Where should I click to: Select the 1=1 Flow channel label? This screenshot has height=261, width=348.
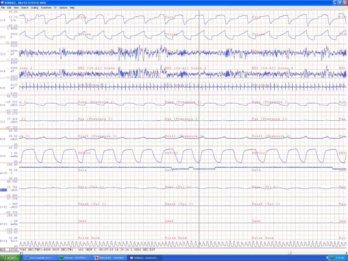pos(3,20)
